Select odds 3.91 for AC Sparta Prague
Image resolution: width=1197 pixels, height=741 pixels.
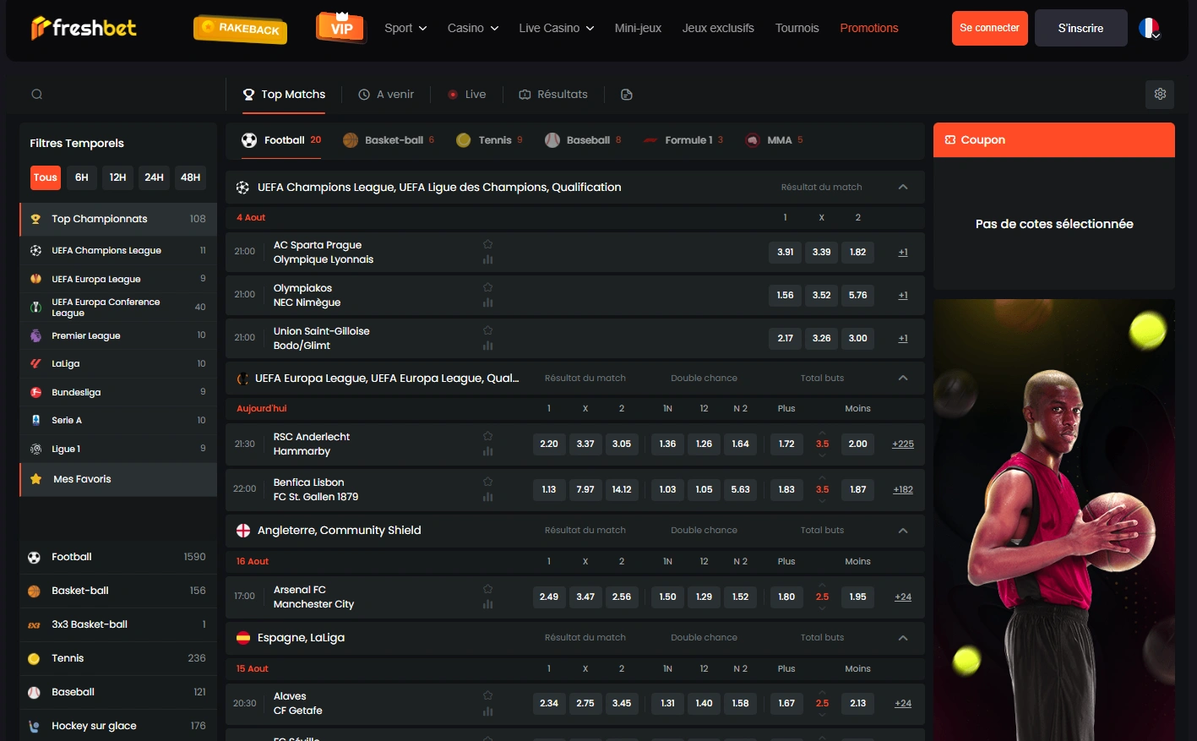(x=786, y=252)
